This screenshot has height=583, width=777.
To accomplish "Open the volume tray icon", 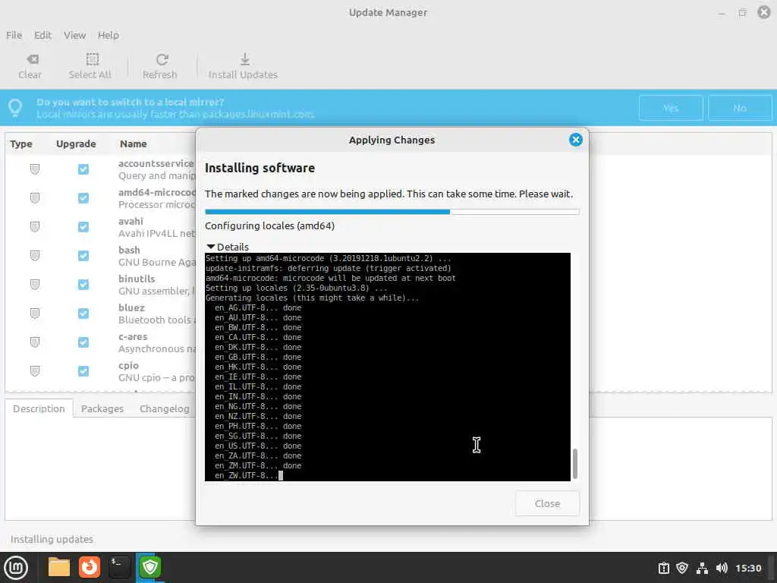I will (722, 568).
